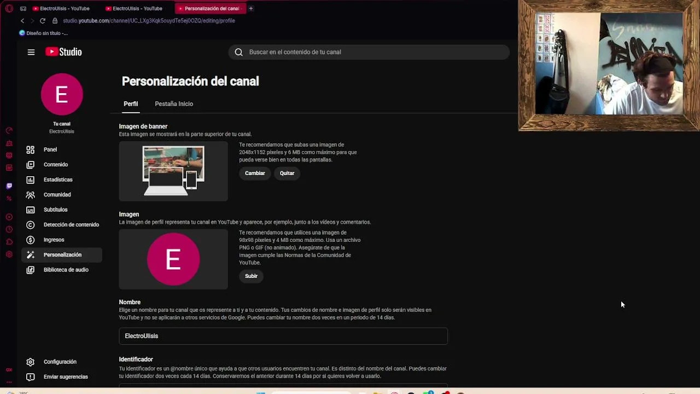Click the browser forward arrow
Screen dimensions: 700x394
click(32, 21)
